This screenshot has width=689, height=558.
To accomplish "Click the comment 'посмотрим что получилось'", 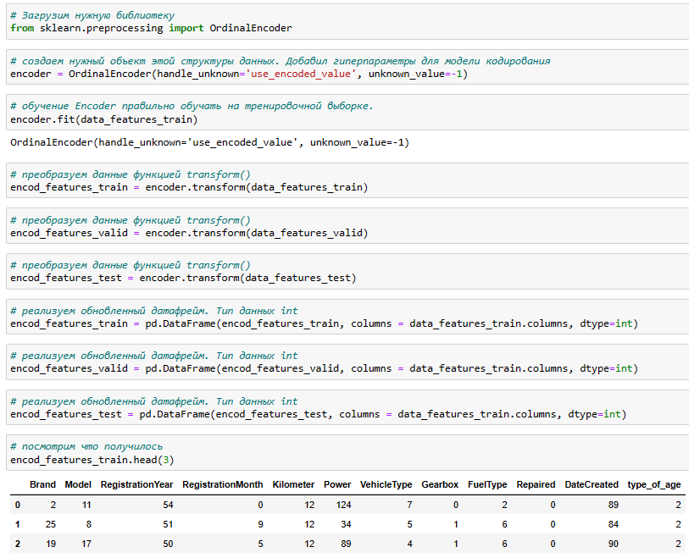I will coord(86,446).
